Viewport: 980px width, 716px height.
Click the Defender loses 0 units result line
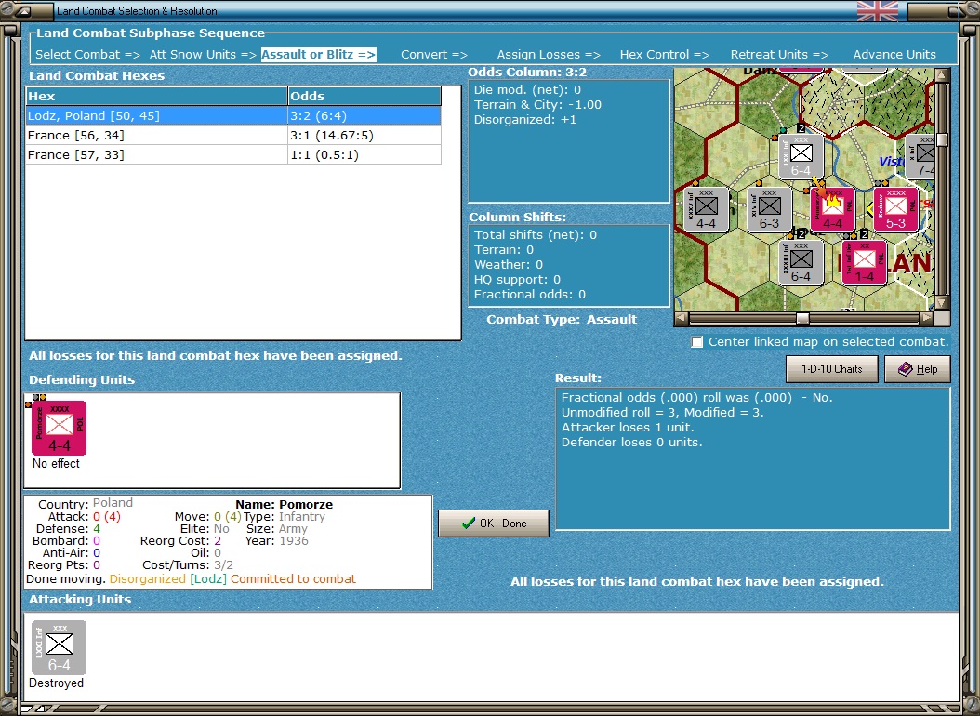(632, 443)
